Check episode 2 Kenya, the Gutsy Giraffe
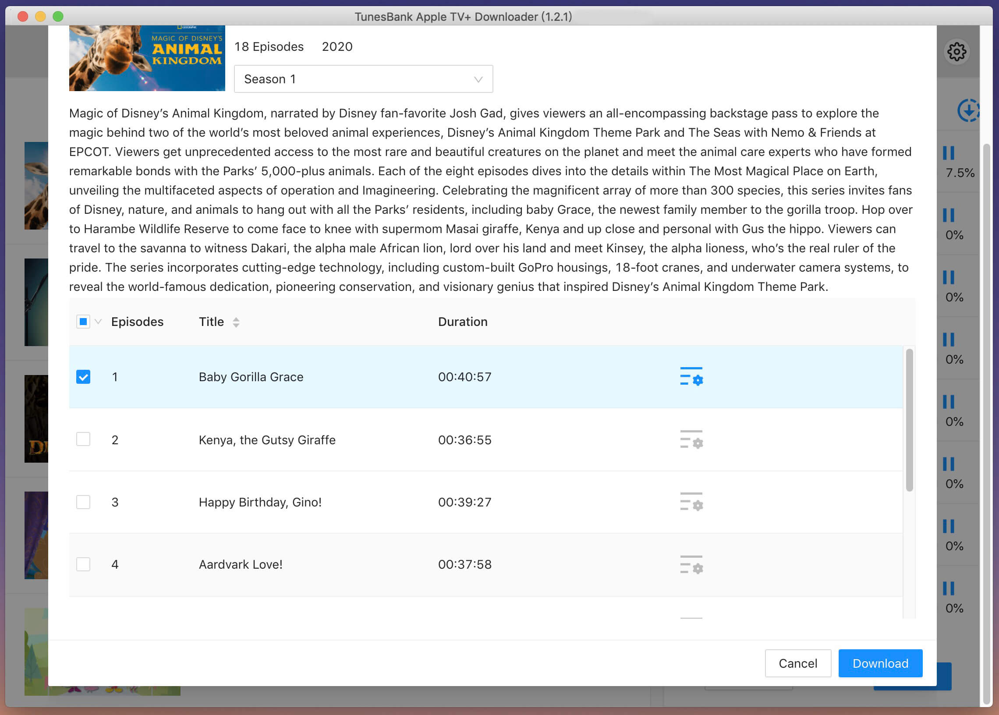This screenshot has width=999, height=715. tap(83, 439)
